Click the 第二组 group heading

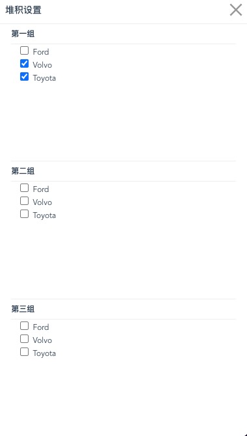[23, 171]
